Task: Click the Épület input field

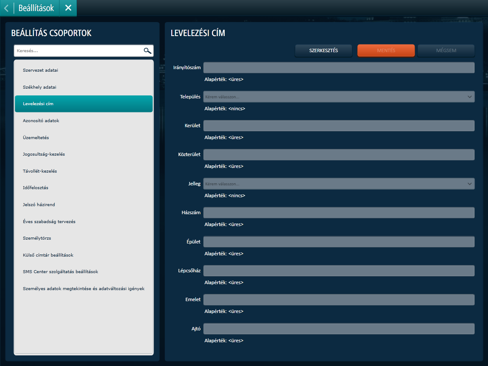Action: pos(339,242)
